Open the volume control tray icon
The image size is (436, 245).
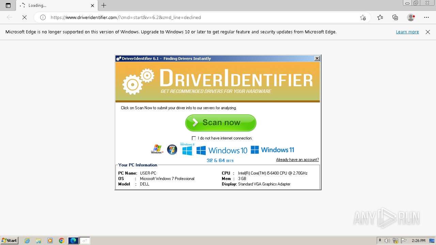point(387,241)
